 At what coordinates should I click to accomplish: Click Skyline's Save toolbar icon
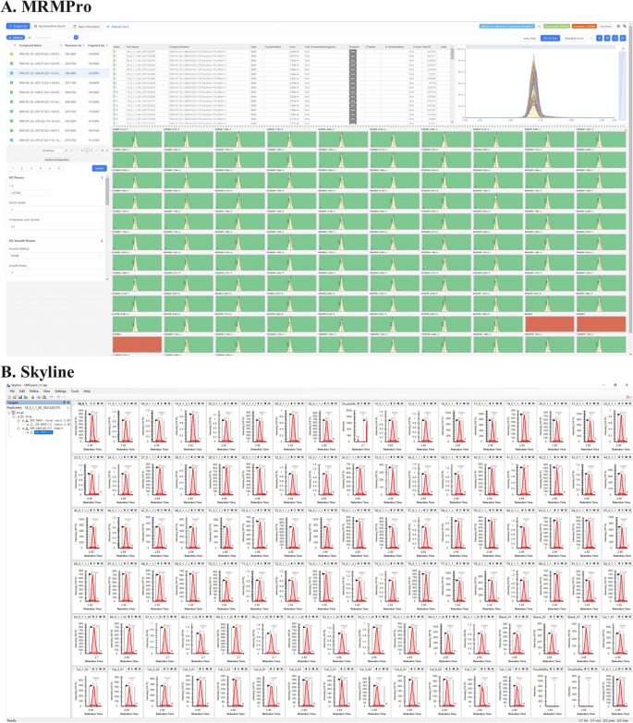(x=20, y=397)
